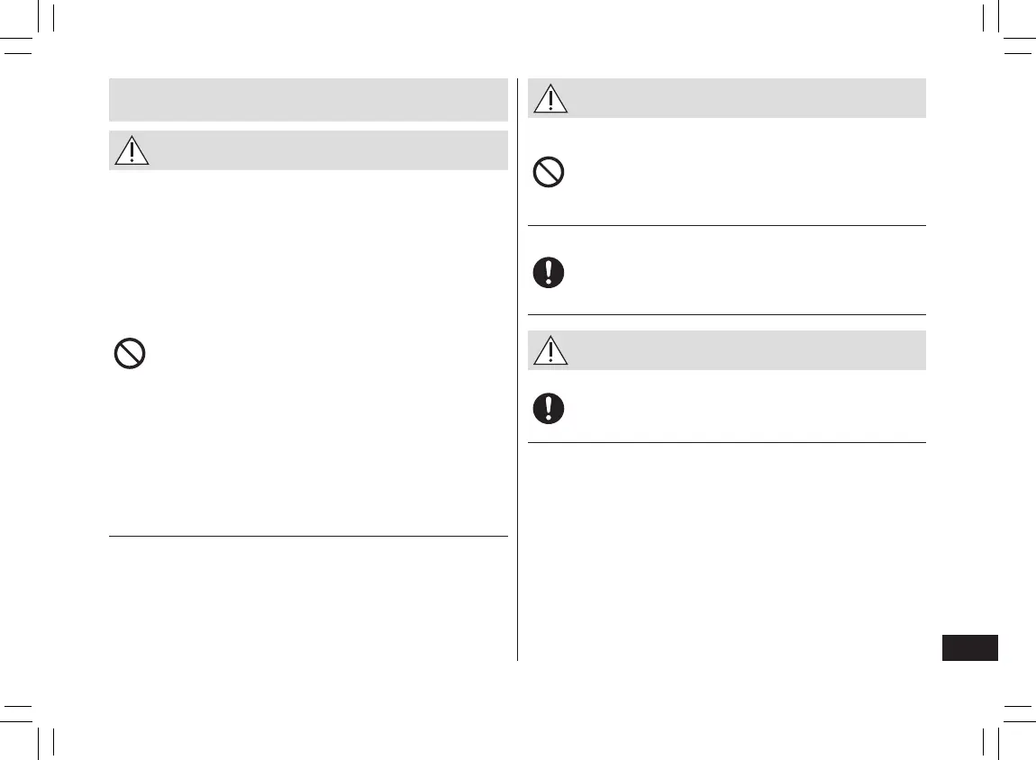1036x760 pixels.
Task: Click the divider below the upper exclamation icon
Action: pyautogui.click(x=726, y=314)
